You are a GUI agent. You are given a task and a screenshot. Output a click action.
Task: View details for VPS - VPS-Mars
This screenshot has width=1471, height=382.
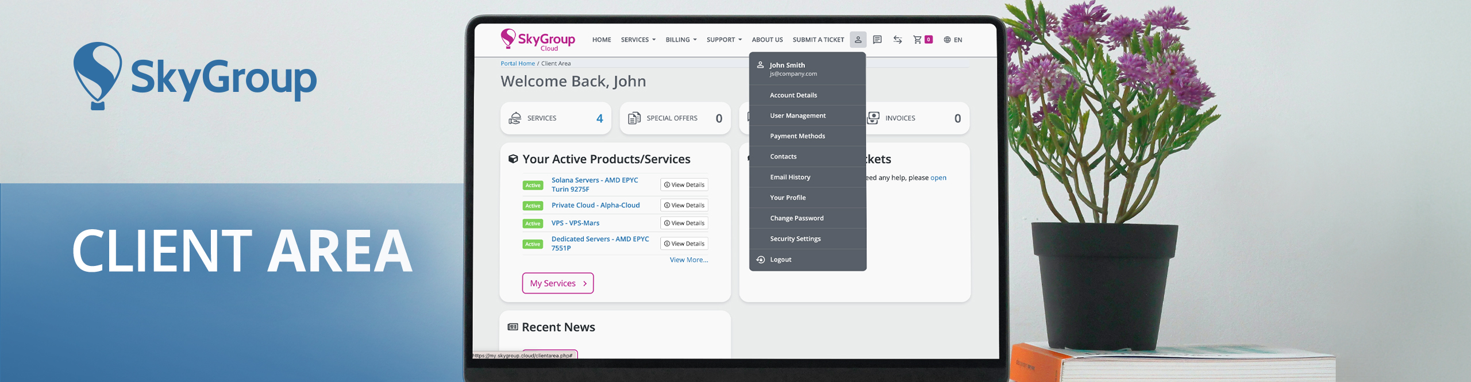pyautogui.click(x=684, y=223)
